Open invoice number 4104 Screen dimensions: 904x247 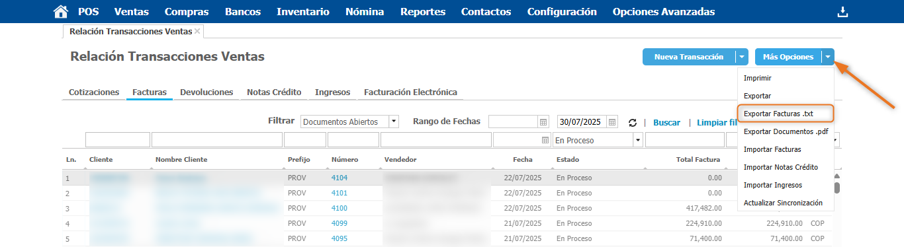pos(339,178)
